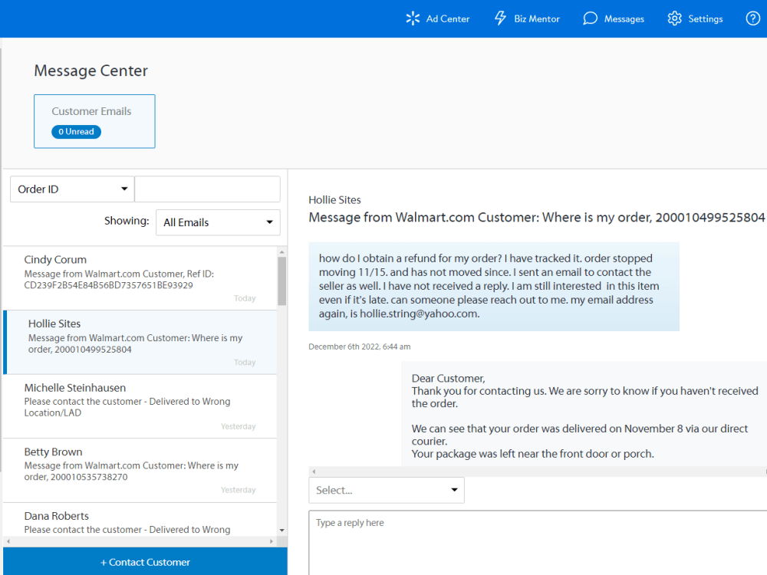Click the Messages speech bubble icon
The width and height of the screenshot is (767, 575).
click(590, 18)
